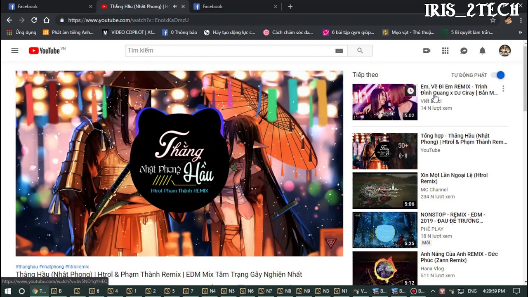528x297 pixels.
Task: Open the Windows Start menu
Action: (x=8, y=291)
